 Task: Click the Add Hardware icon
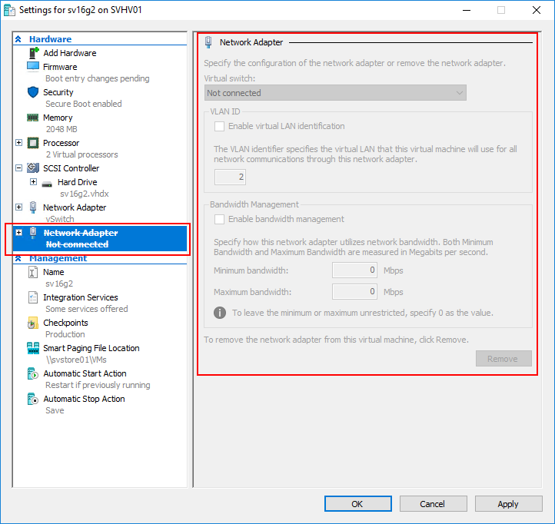[x=33, y=53]
